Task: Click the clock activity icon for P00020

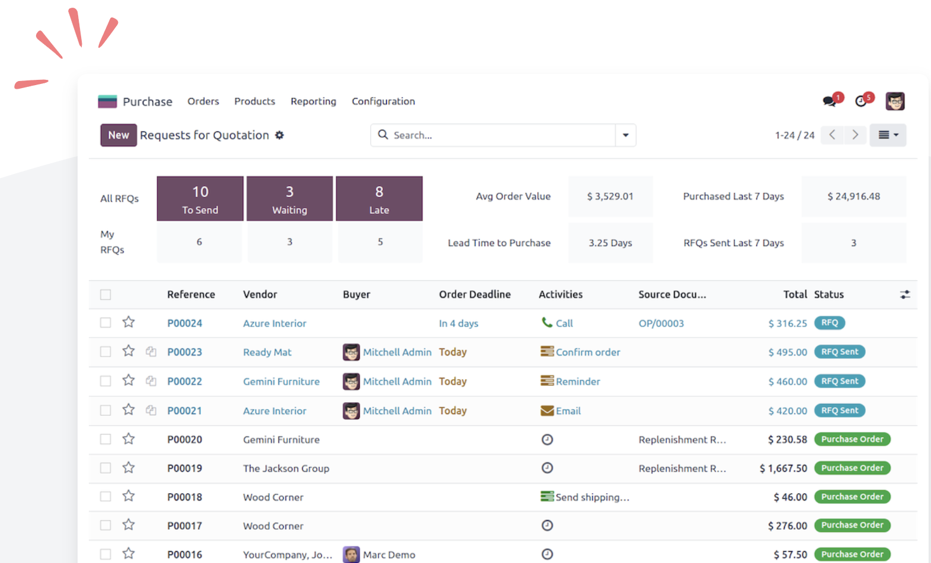Action: pyautogui.click(x=547, y=439)
